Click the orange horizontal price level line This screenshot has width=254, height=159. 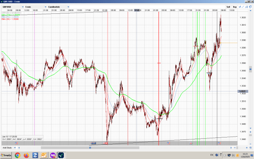pyautogui.click(x=229, y=43)
